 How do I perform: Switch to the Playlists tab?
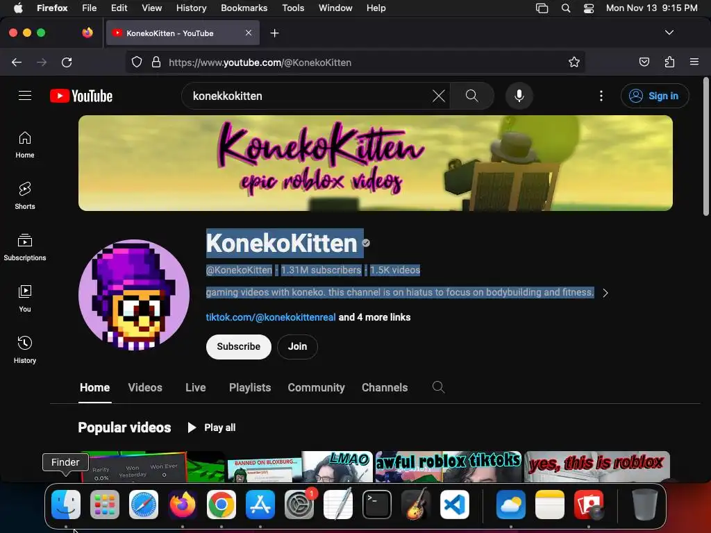[x=250, y=387]
